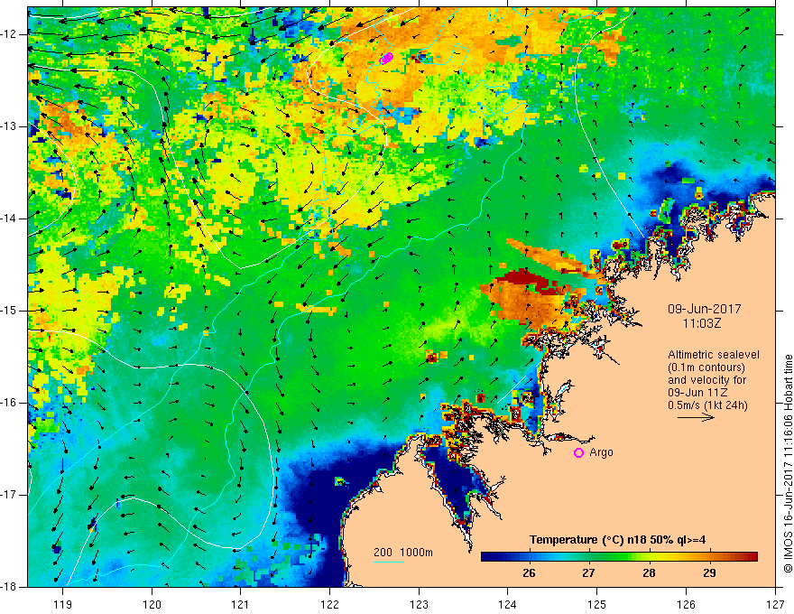The height and width of the screenshot is (614, 794).
Task: Click longitude label 126
Action: tap(686, 604)
